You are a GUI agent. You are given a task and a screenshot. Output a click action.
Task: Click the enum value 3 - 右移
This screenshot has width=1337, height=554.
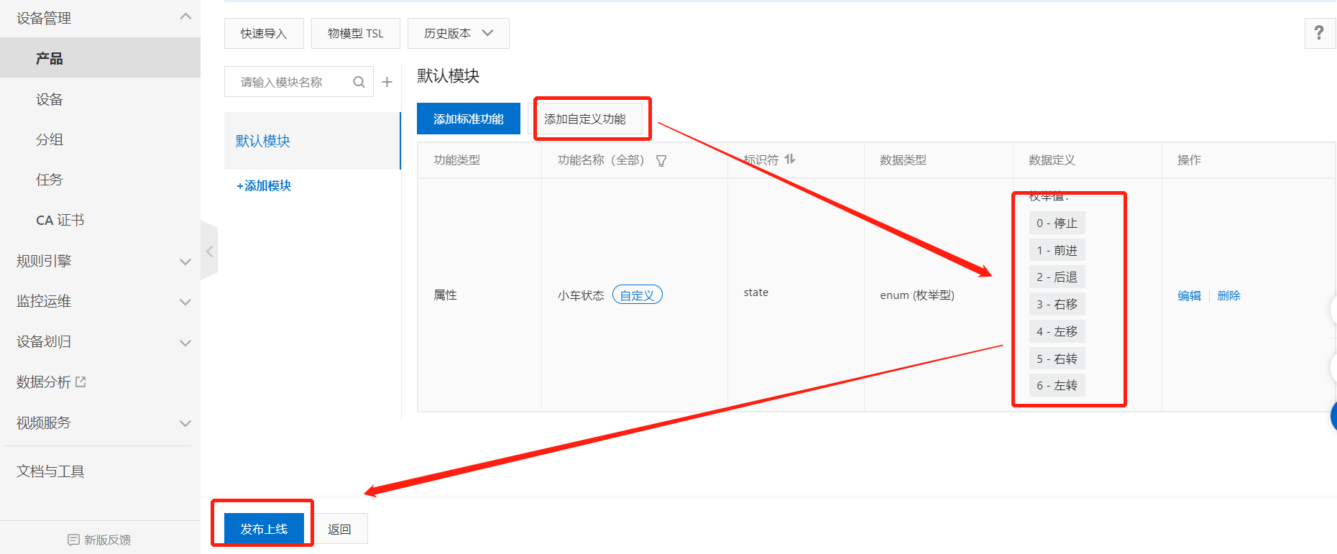click(x=1057, y=305)
